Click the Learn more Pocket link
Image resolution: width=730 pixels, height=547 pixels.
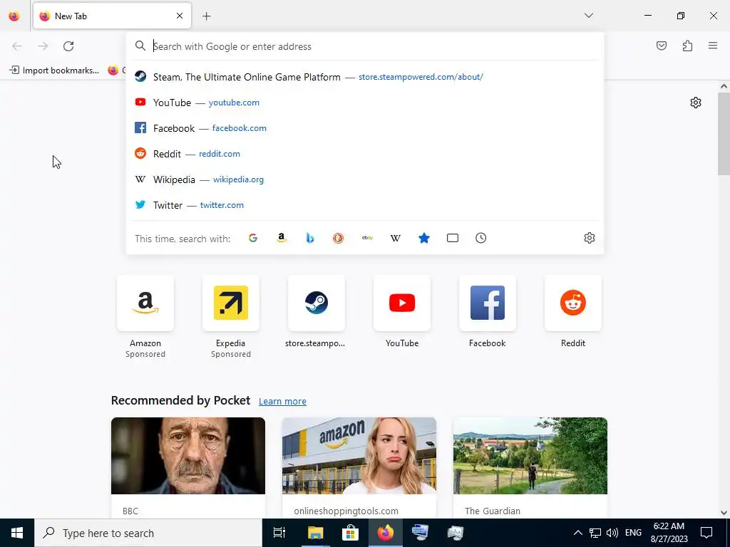(282, 402)
